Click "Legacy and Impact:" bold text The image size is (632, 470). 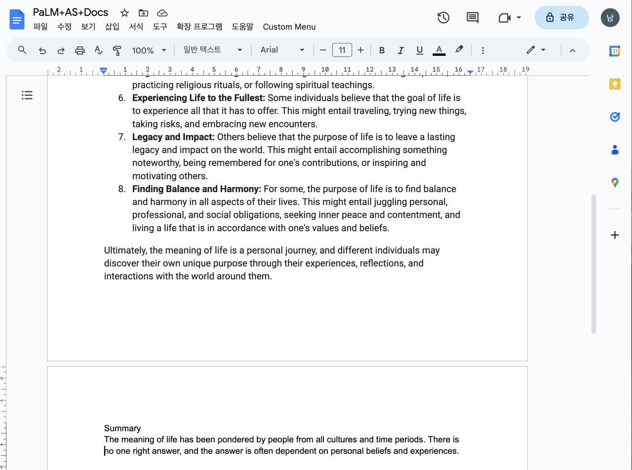[x=173, y=137]
